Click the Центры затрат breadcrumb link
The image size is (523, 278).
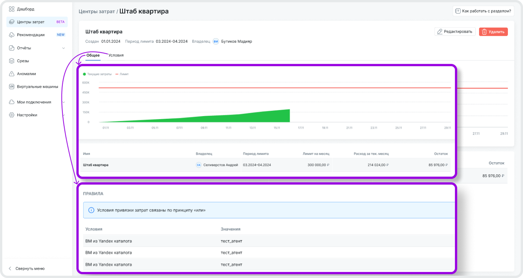tap(96, 11)
